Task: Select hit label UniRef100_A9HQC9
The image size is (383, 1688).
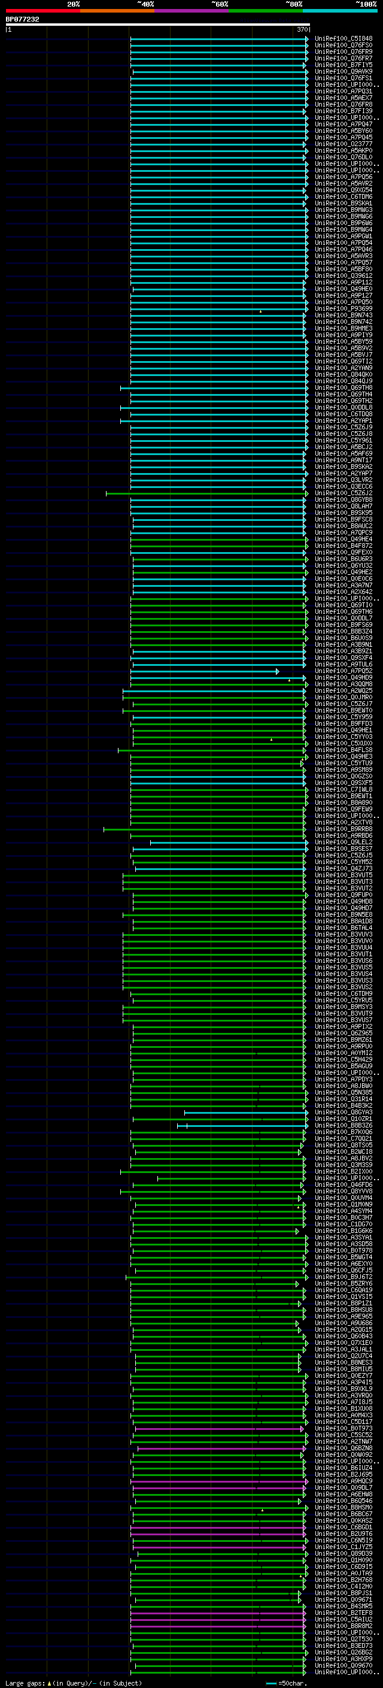Action: [344, 1481]
